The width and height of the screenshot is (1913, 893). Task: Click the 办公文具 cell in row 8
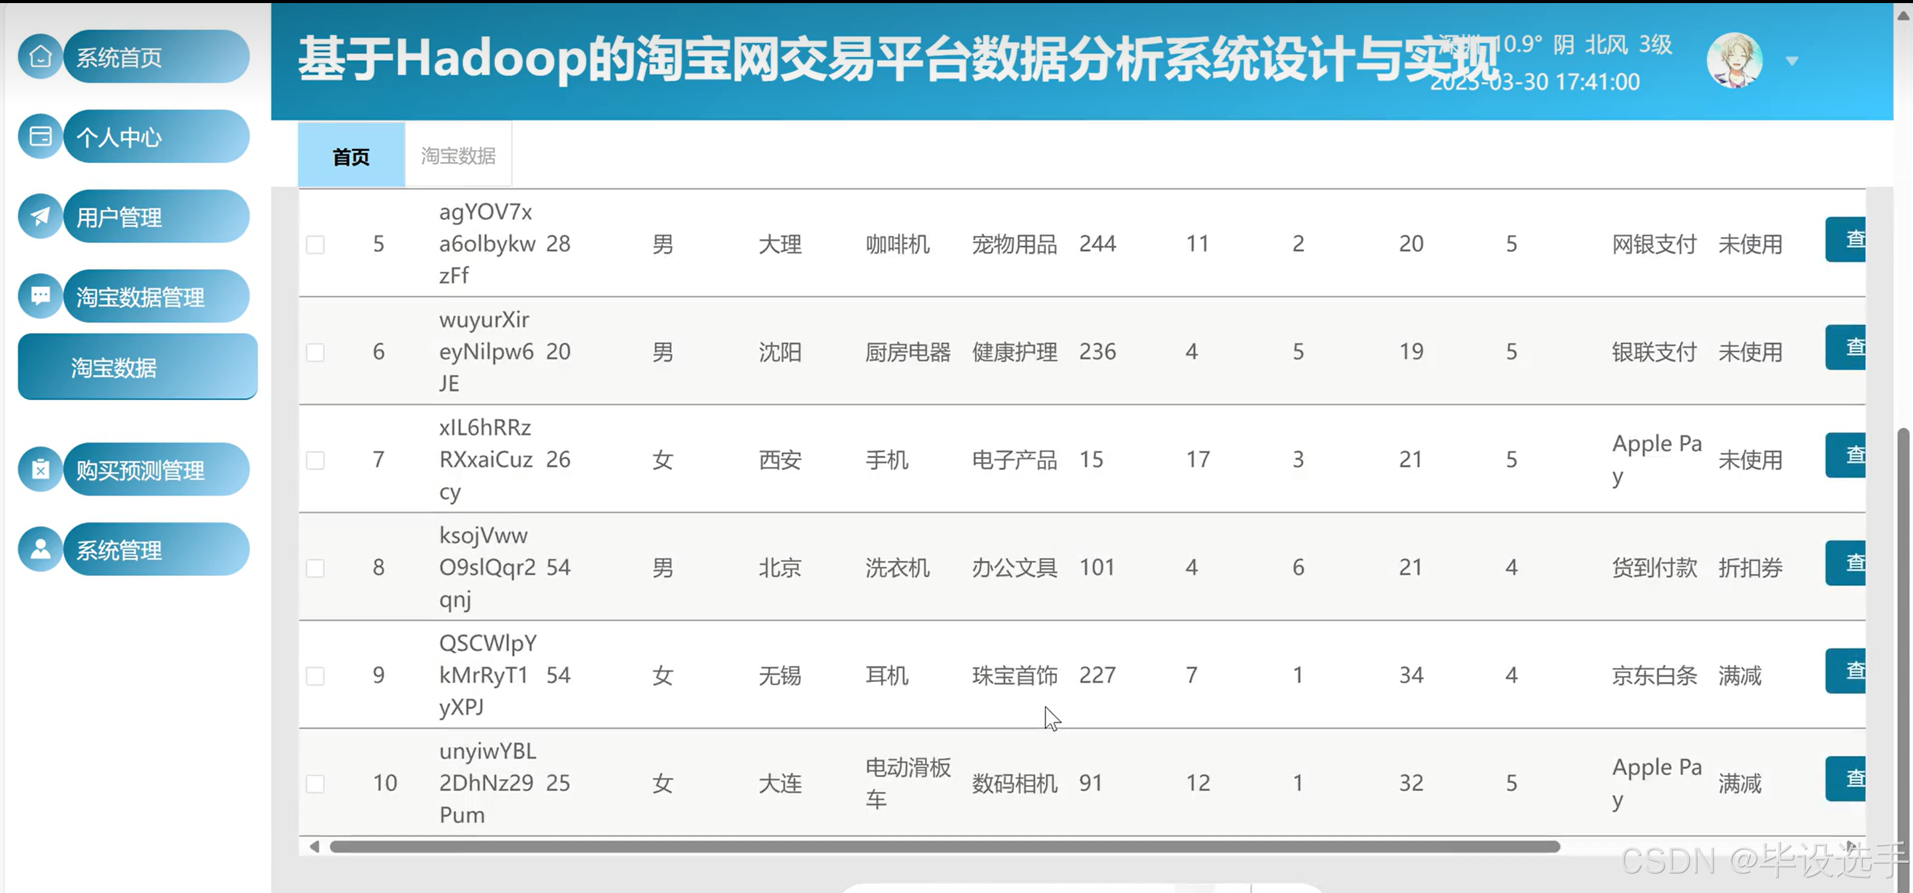(1014, 568)
